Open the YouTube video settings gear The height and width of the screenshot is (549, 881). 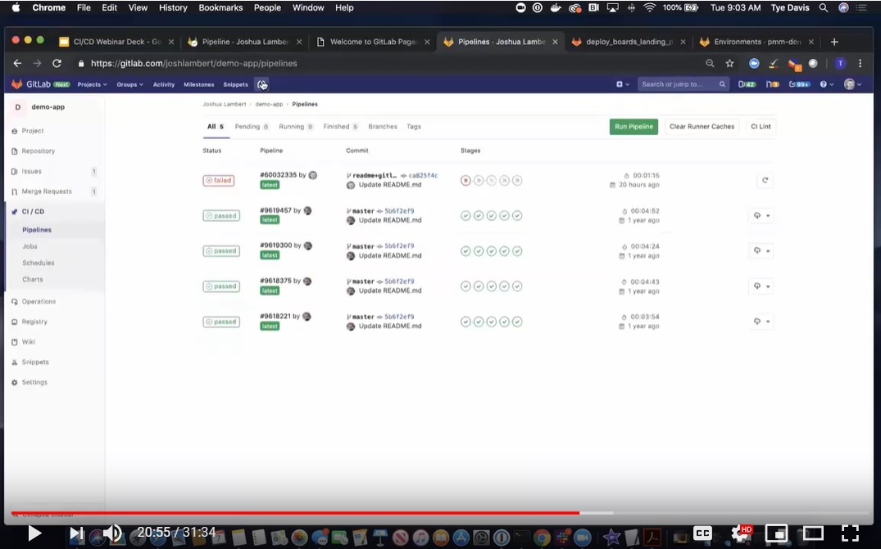pyautogui.click(x=739, y=533)
